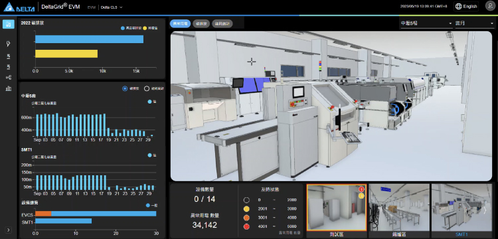Image resolution: width=498 pixels, height=239 pixels.
Task: Select the filled blue radio button above charts
Action: coord(125,89)
